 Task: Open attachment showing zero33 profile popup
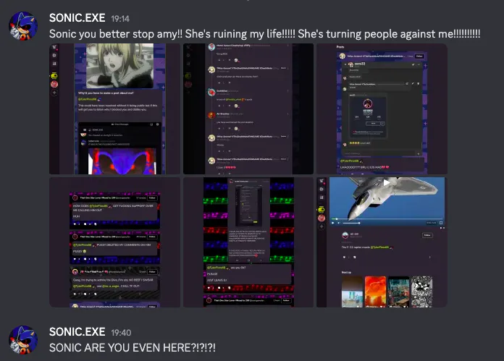coord(382,109)
